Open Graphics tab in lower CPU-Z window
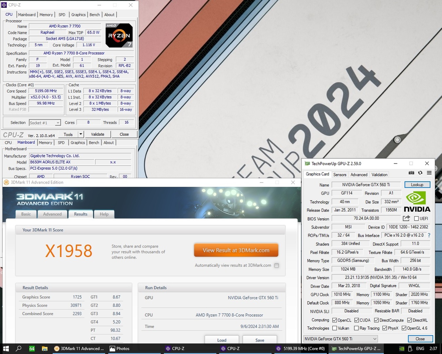Viewport: 442px width, 354px height. (78, 143)
